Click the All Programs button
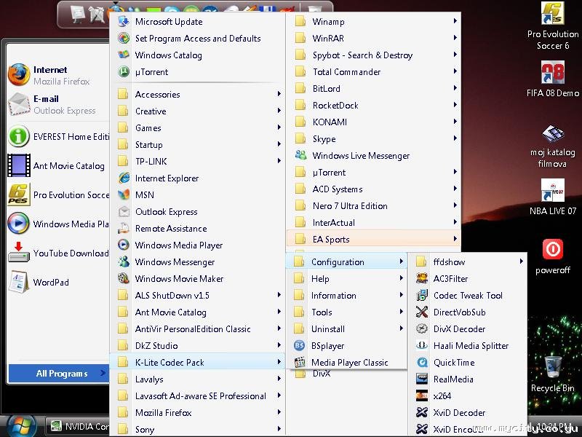 [61, 374]
